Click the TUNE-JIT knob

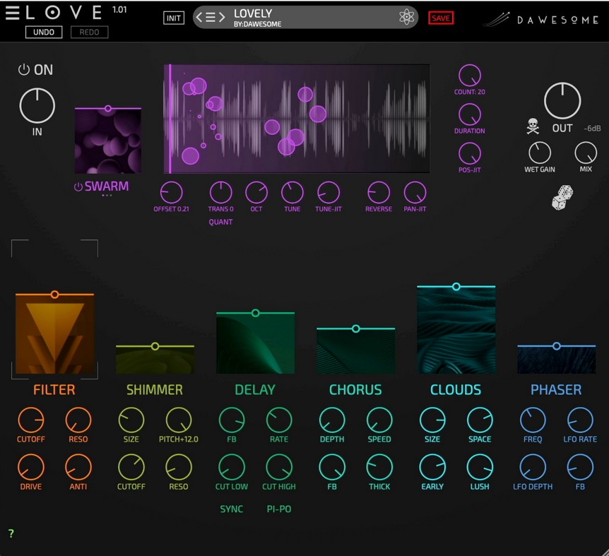[329, 193]
